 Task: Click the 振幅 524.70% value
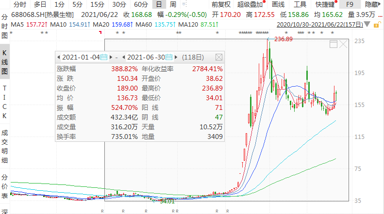click(124, 107)
